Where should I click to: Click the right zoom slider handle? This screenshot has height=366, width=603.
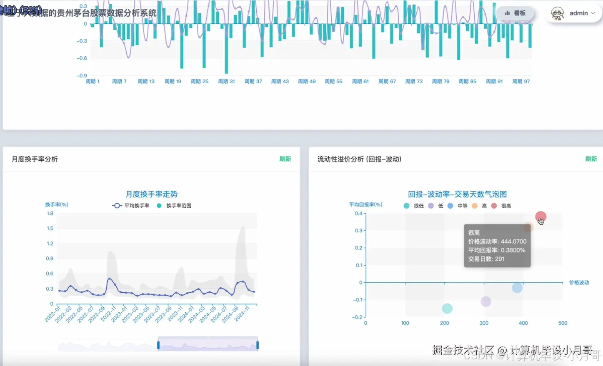(x=258, y=345)
